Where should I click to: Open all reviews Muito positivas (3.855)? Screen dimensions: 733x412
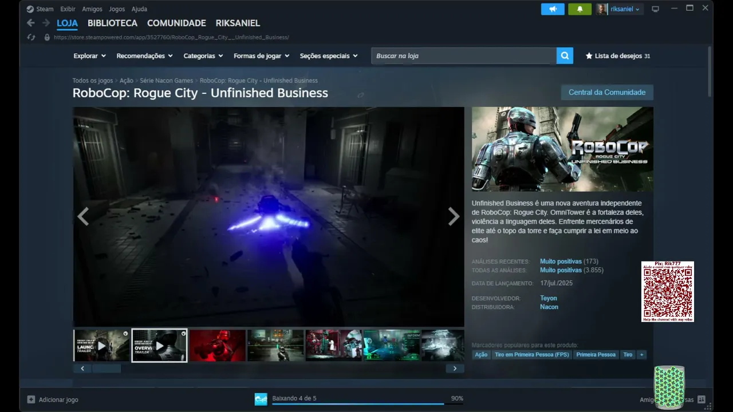(572, 270)
